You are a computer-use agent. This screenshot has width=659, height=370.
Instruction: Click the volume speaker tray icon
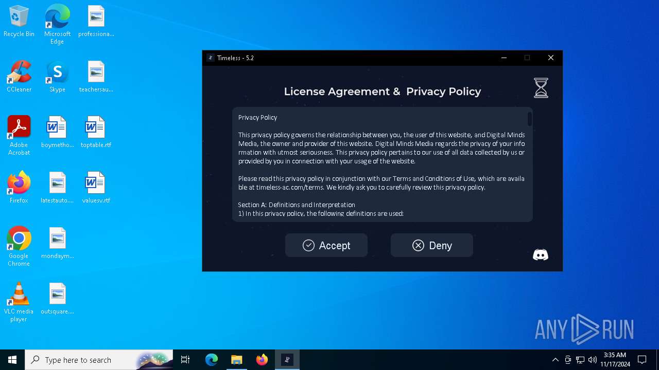593,360
